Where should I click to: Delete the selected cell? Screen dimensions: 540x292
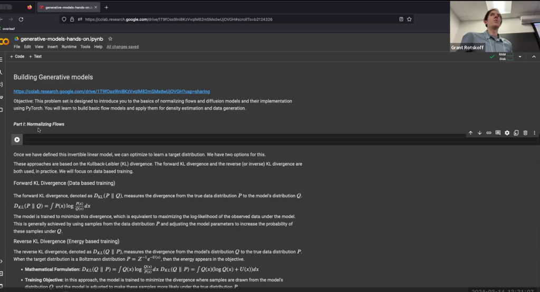point(525,133)
